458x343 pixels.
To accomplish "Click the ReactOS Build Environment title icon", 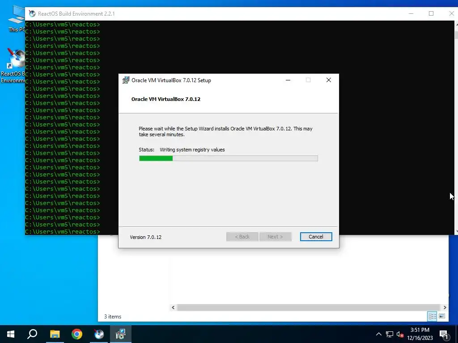I will click(32, 14).
